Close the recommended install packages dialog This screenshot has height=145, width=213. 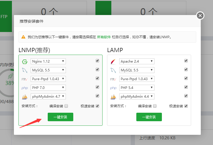click(x=200, y=16)
